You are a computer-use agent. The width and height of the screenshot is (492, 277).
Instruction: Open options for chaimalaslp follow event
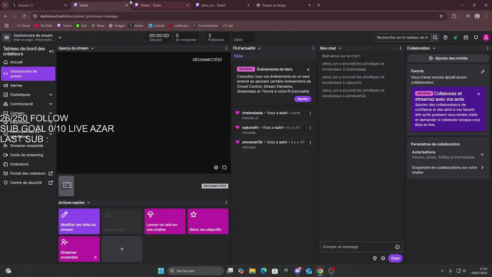point(310,113)
